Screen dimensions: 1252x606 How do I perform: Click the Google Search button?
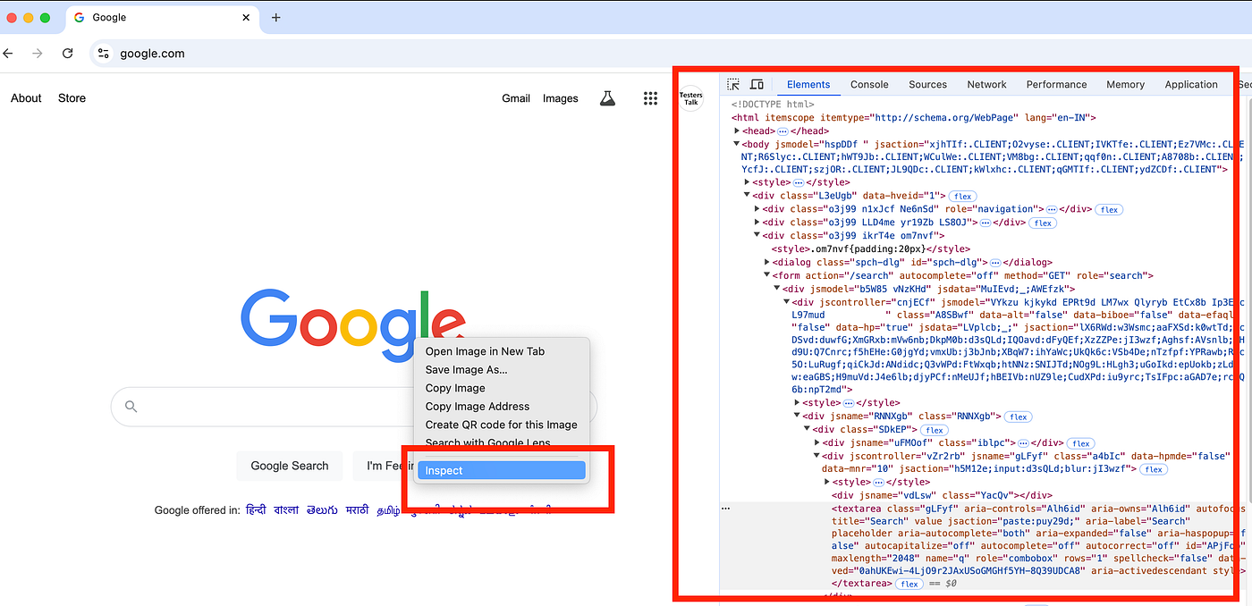point(289,466)
